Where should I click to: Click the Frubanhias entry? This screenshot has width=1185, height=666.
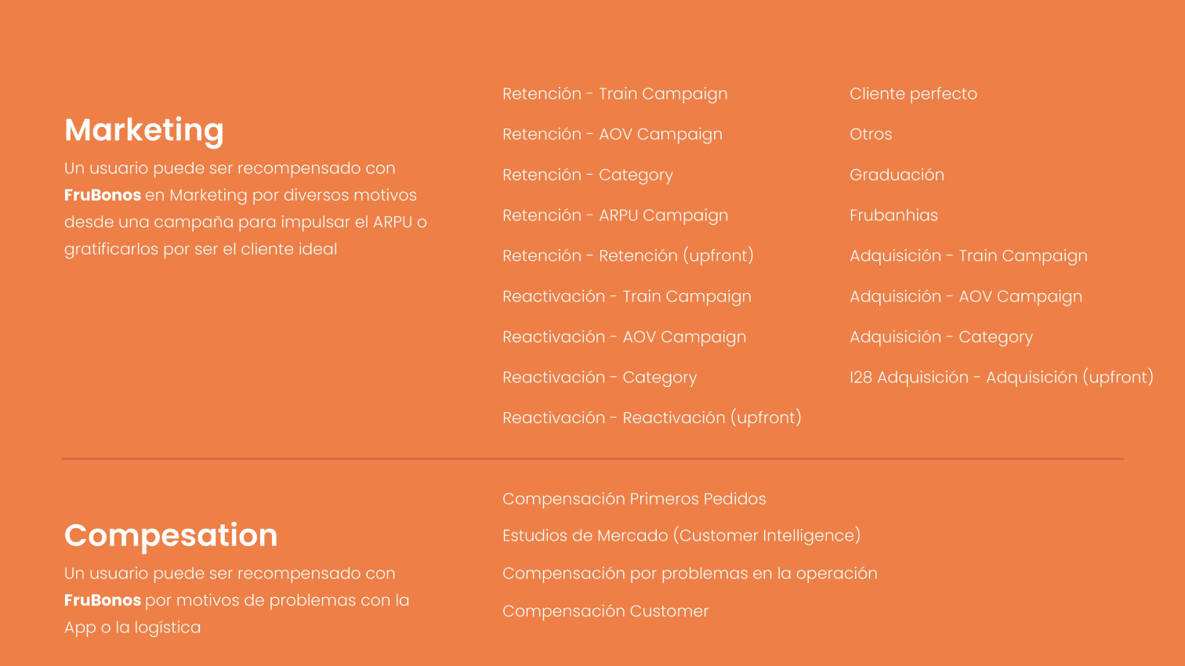pyautogui.click(x=893, y=215)
